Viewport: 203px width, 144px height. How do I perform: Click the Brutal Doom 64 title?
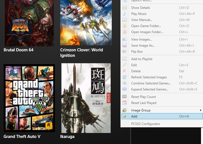(x=19, y=50)
